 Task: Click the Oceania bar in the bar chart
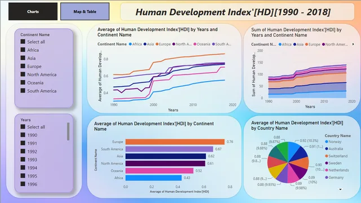159,171
